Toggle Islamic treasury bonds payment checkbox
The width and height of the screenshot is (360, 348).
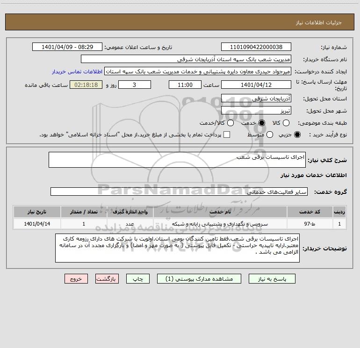(x=227, y=135)
